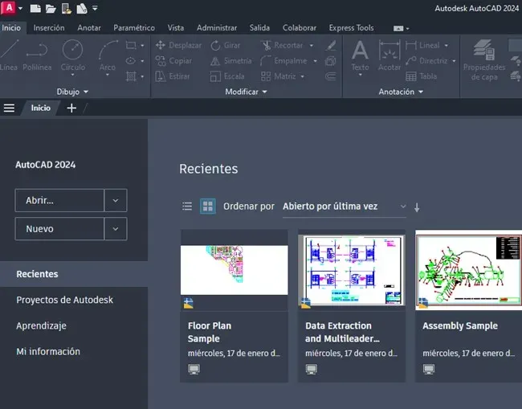Switch to the Salida ribbon tab
This screenshot has width=522, height=409.
(x=259, y=28)
